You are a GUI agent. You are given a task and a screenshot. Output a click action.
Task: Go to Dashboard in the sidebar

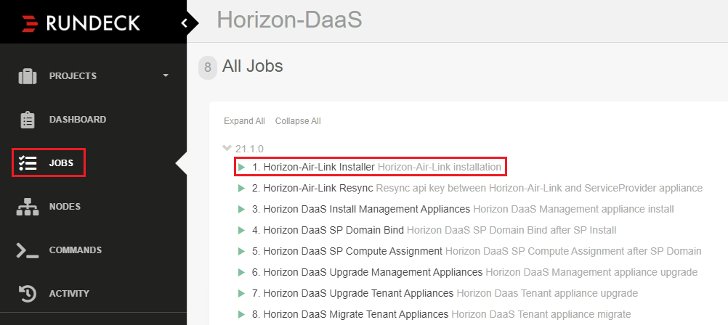[x=78, y=120]
